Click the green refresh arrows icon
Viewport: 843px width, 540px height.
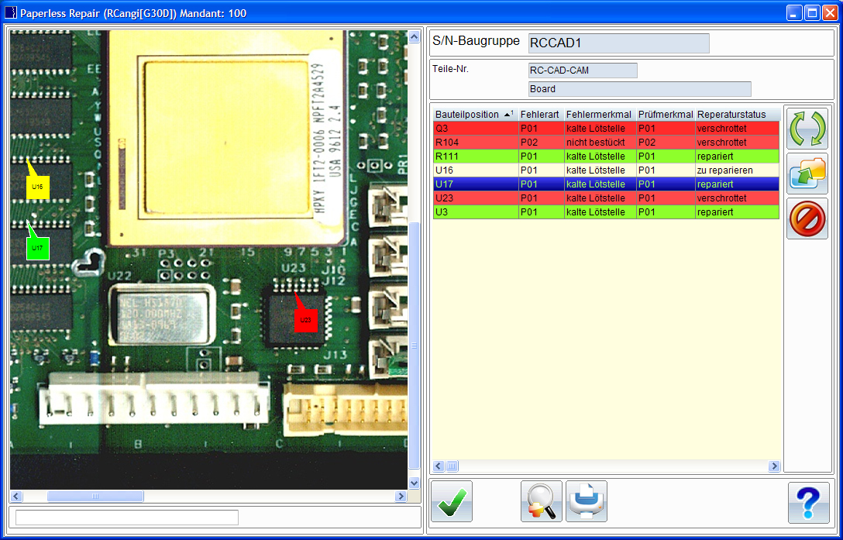tap(807, 129)
